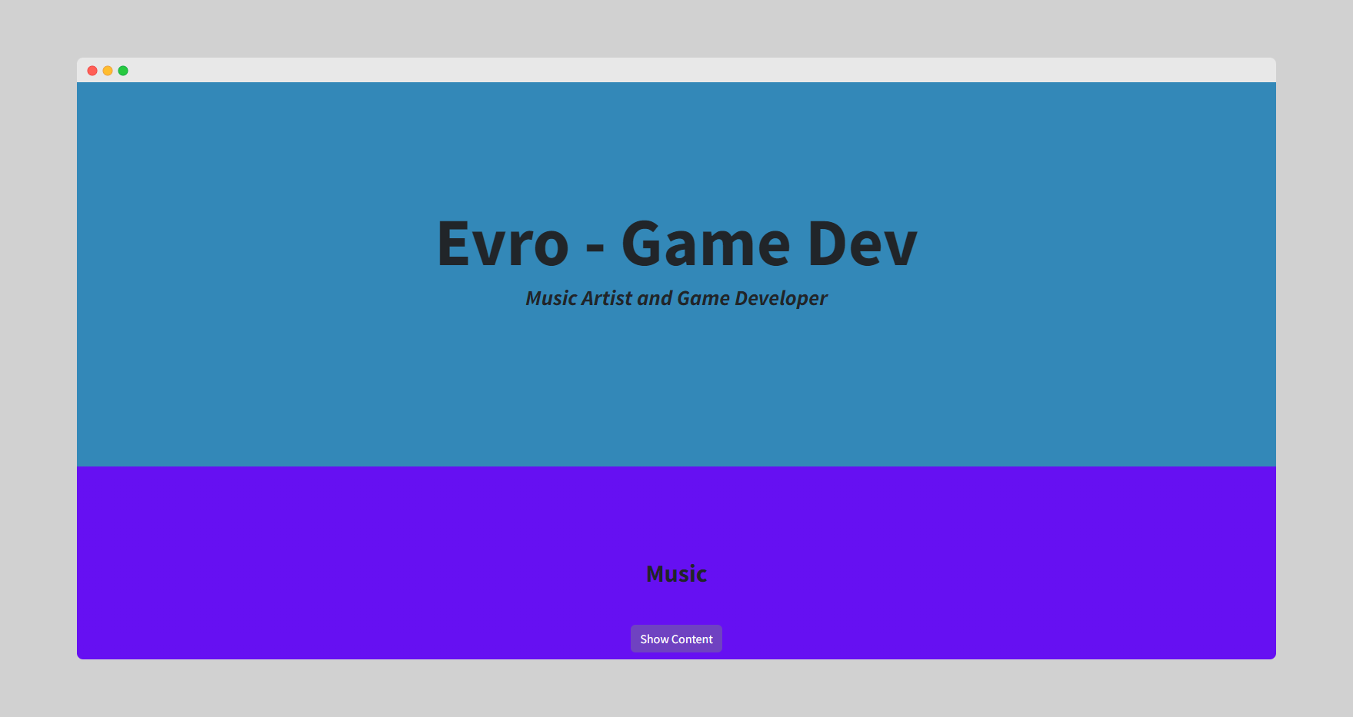
Task: Select the Music section heading
Action: (676, 574)
